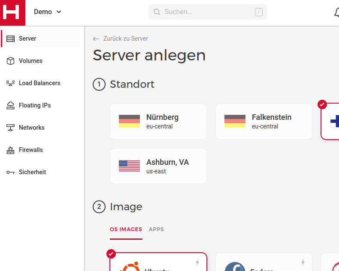The image size is (339, 271).
Task: Click the German flag on Falkenstein card
Action: click(x=235, y=121)
